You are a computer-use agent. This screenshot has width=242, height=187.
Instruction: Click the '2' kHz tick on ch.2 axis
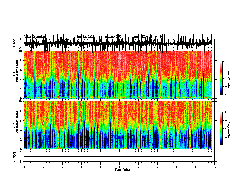point(21,140)
